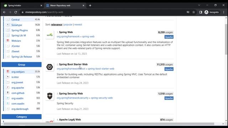Filter by org.vaadin group
Viewport: 228px width, 128px height.
click(x=17, y=98)
